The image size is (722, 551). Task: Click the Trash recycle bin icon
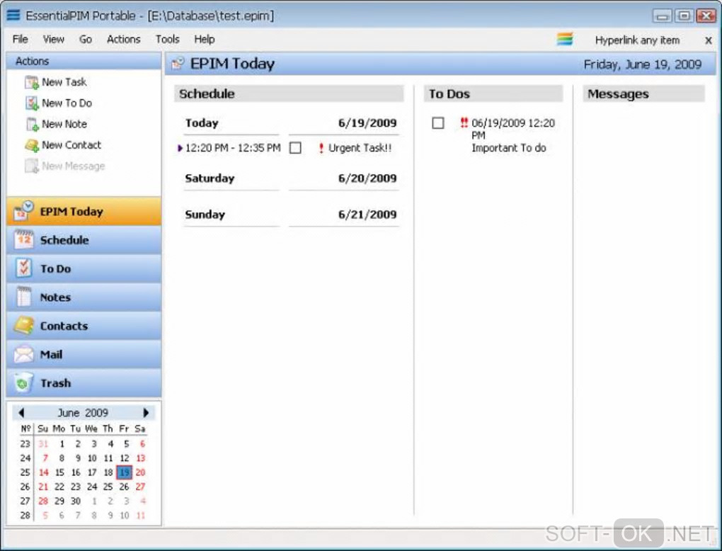coord(23,382)
